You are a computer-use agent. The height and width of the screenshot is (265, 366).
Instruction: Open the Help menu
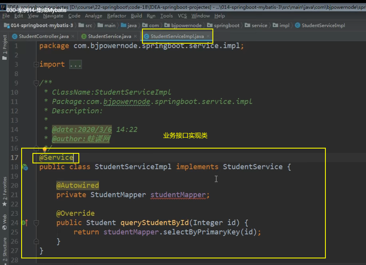(x=220, y=16)
